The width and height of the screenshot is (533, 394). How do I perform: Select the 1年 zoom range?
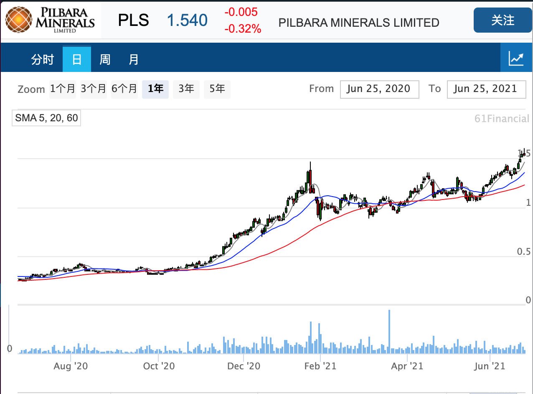tap(155, 89)
